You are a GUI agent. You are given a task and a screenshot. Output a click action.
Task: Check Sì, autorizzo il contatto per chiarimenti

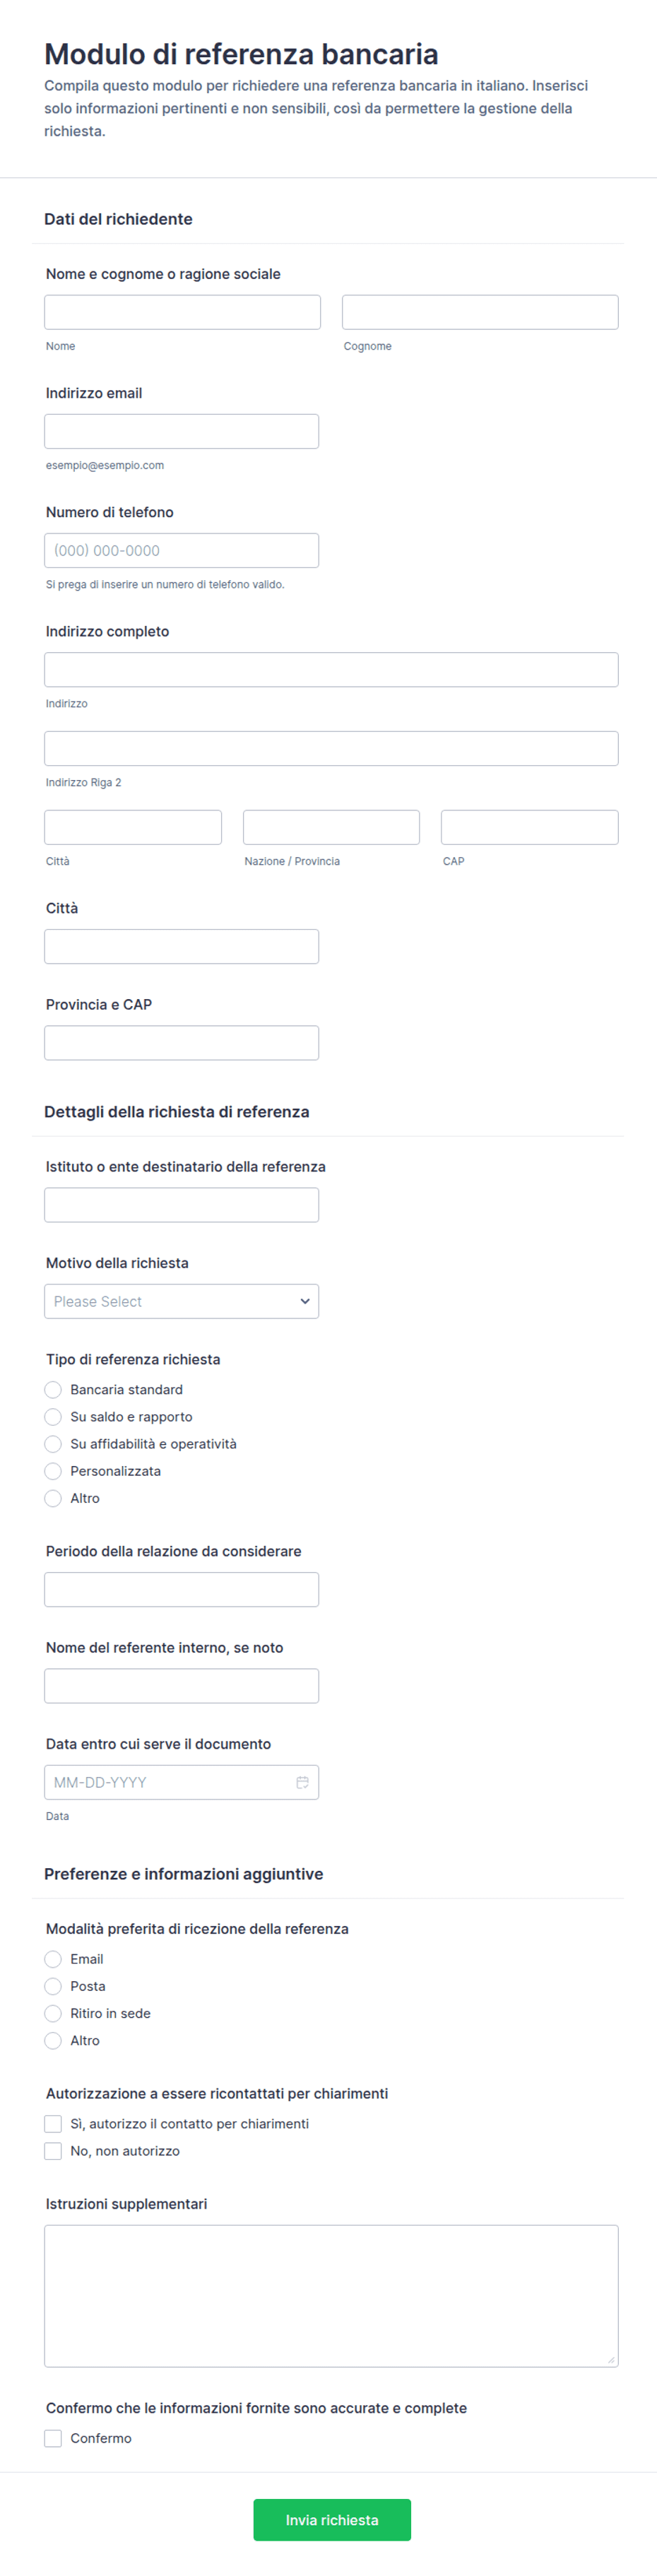coord(53,2123)
